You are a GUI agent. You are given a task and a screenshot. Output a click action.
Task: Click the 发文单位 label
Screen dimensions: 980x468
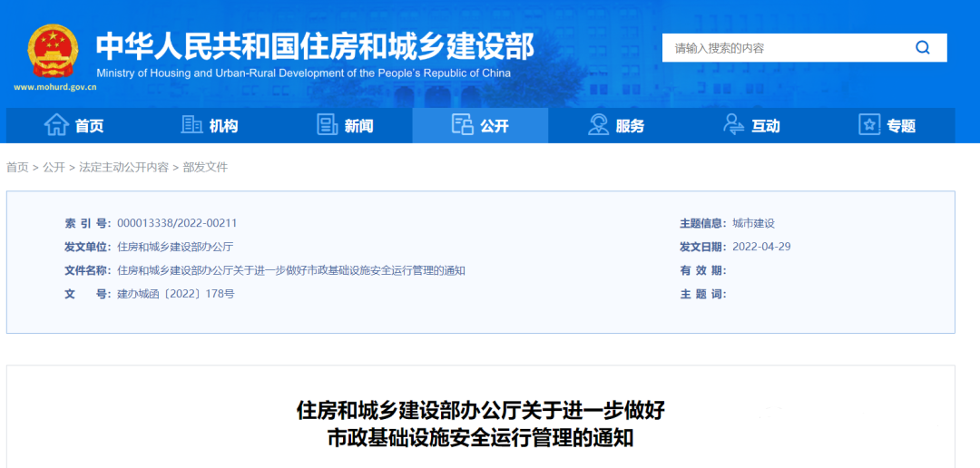tap(88, 246)
